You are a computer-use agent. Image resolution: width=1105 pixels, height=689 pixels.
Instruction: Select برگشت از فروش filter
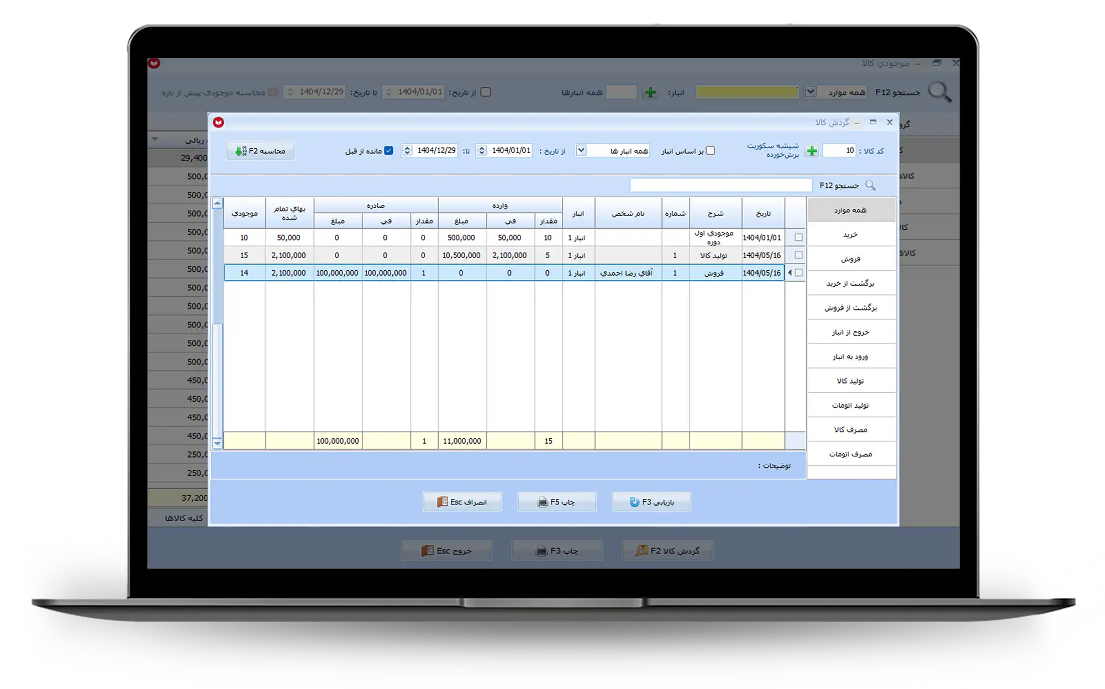click(851, 307)
